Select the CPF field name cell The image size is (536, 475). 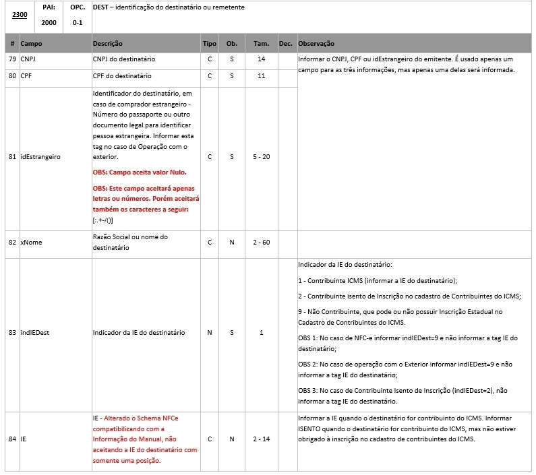click(26, 76)
